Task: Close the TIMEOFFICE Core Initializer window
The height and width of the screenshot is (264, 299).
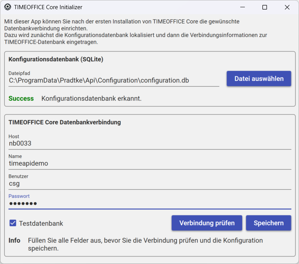Action: click(287, 7)
